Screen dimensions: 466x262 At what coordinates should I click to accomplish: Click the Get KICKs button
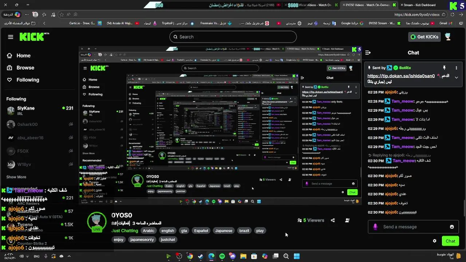(x=424, y=37)
